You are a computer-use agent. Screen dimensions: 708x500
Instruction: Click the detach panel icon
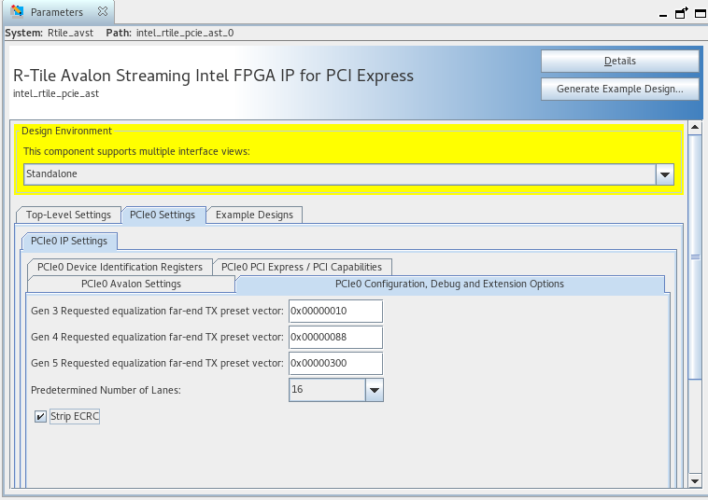point(682,11)
